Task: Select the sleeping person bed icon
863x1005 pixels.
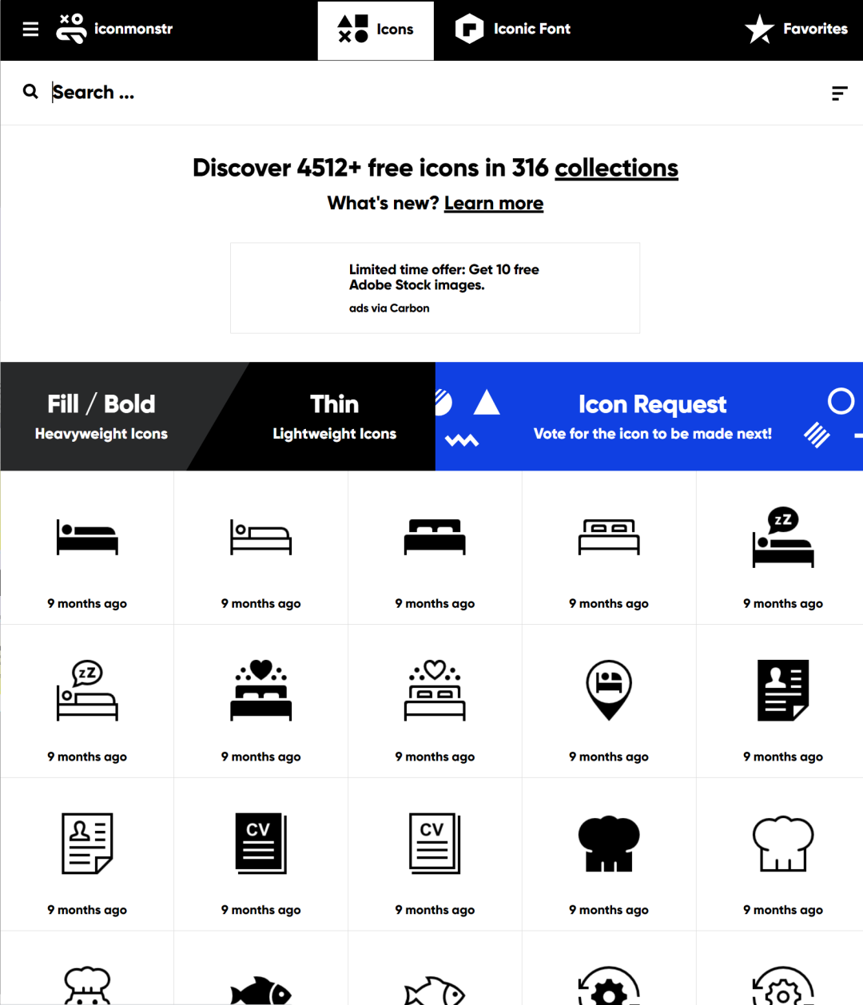Action: point(86,537)
